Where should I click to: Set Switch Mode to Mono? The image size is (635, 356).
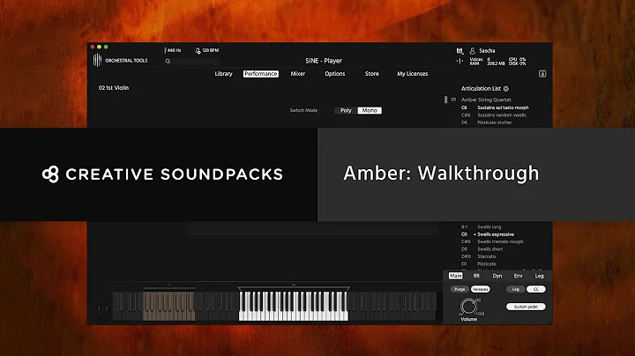370,110
